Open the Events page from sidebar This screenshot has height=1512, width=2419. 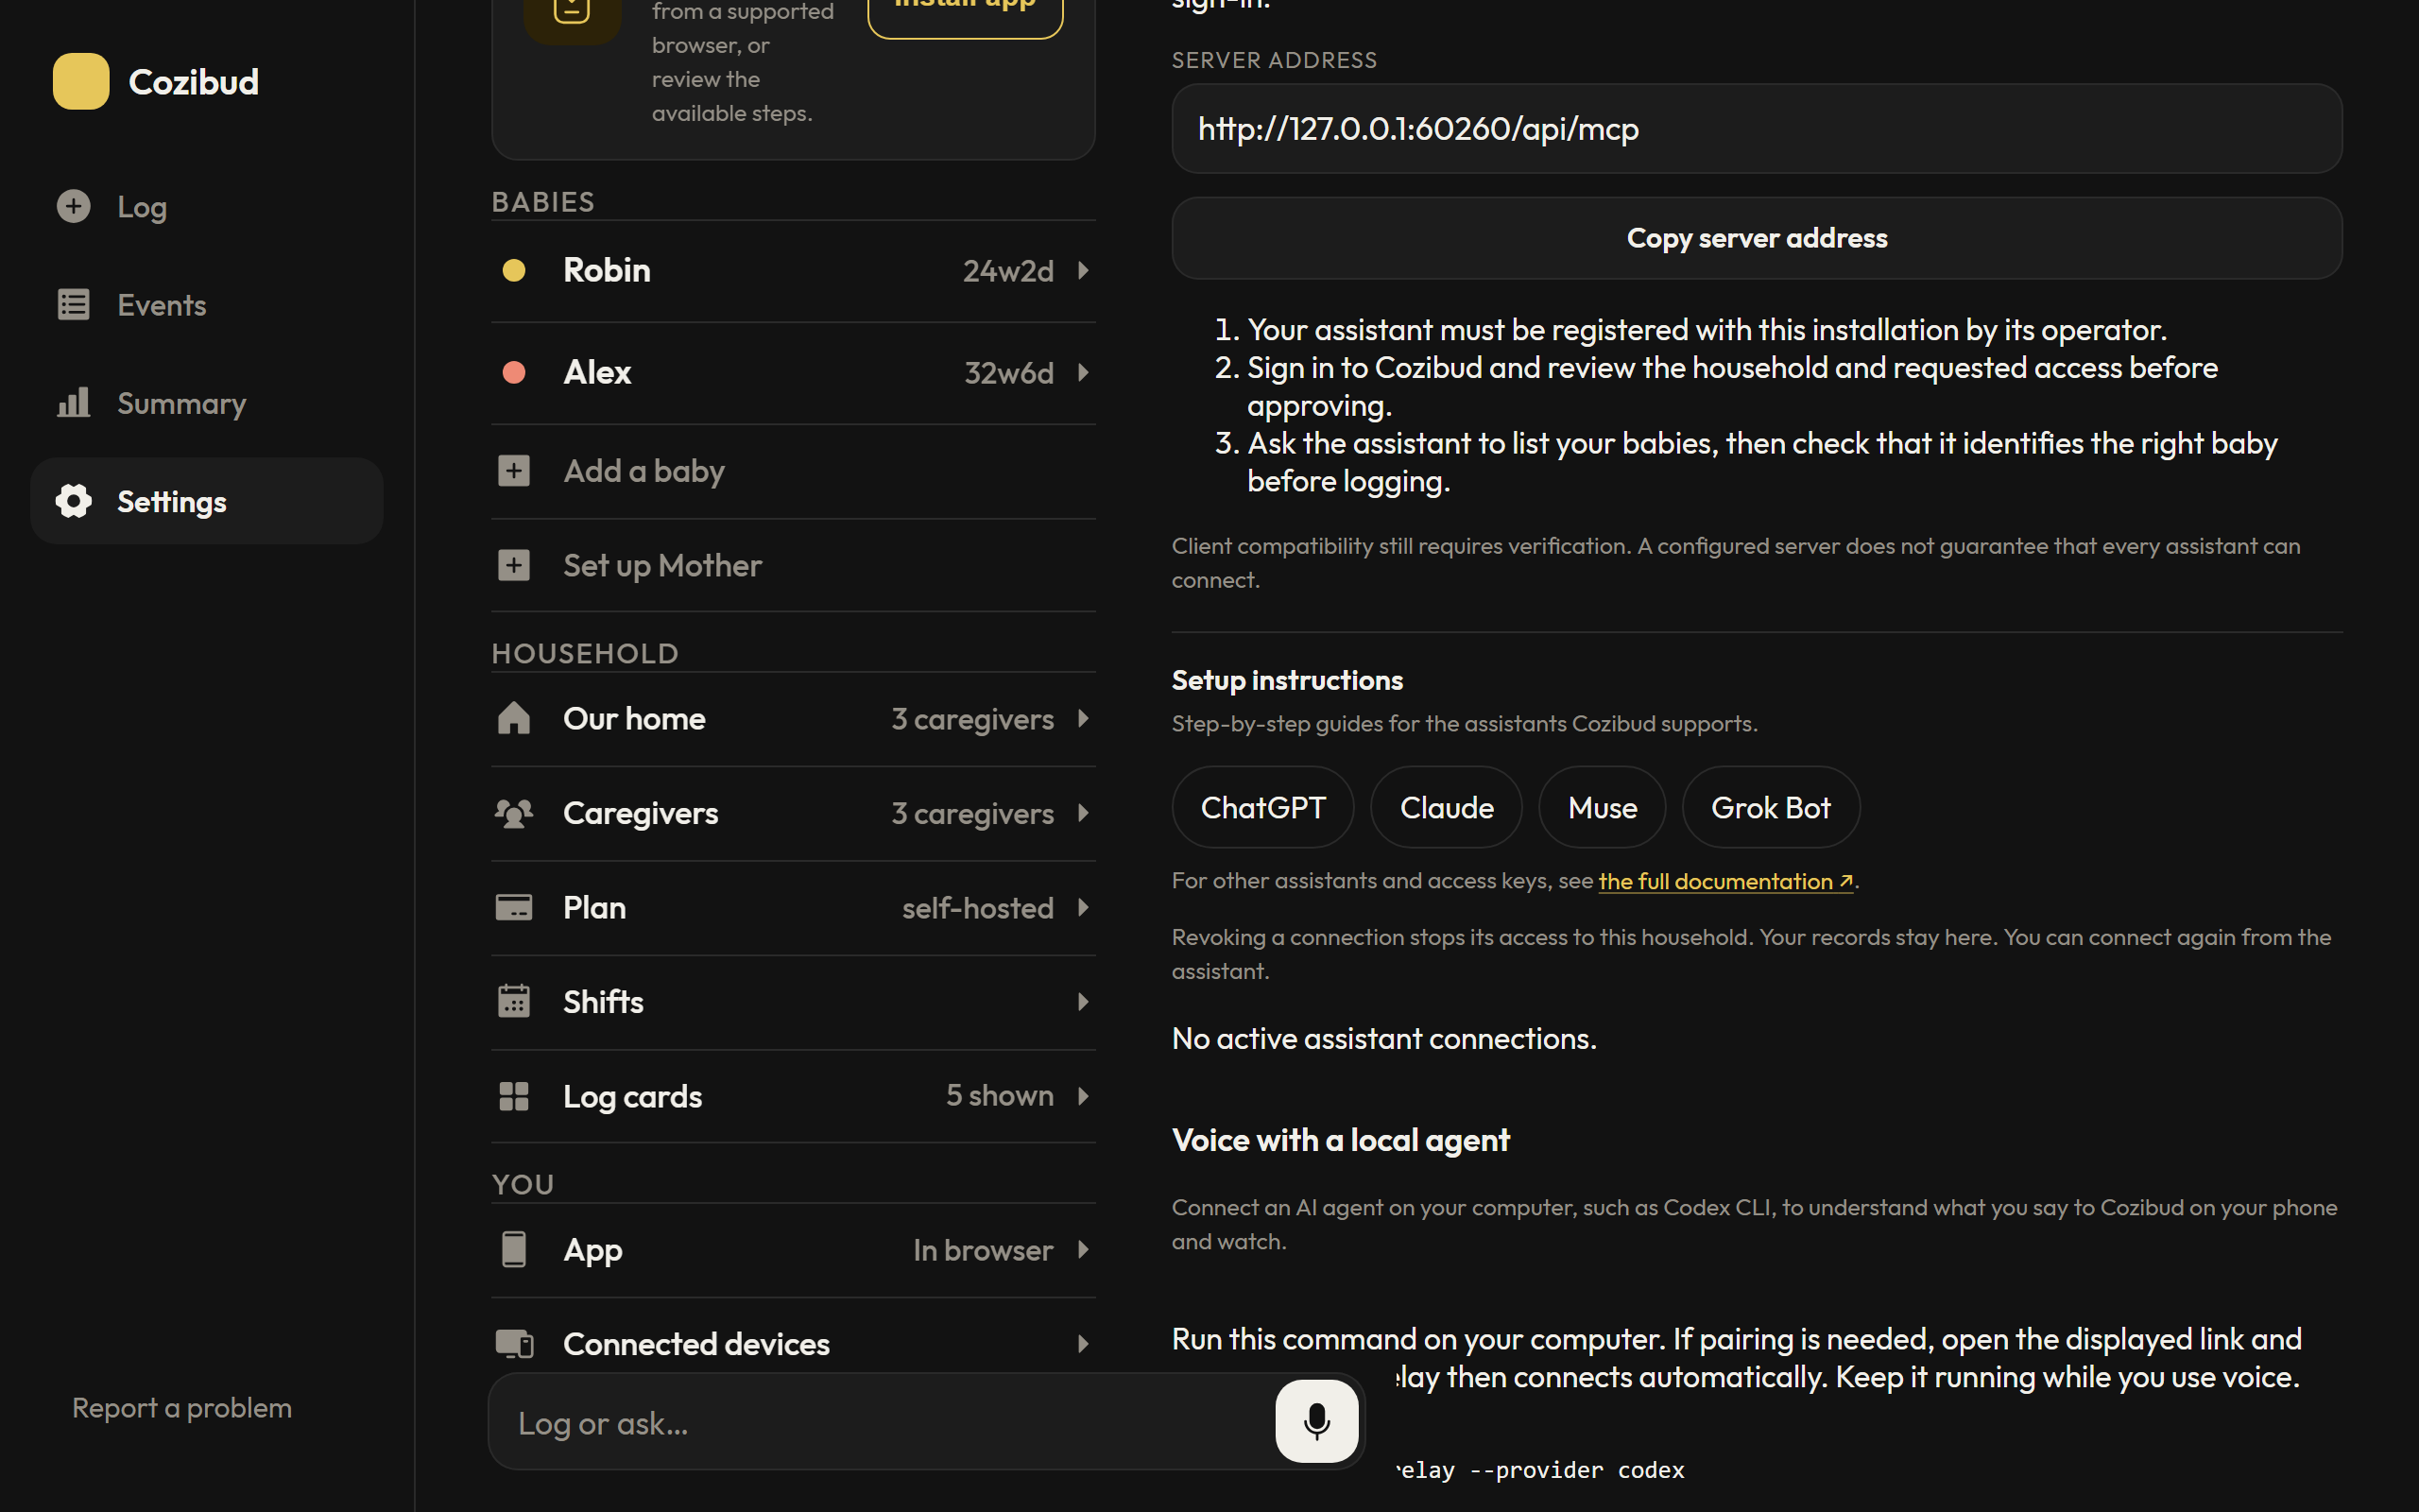point(207,304)
